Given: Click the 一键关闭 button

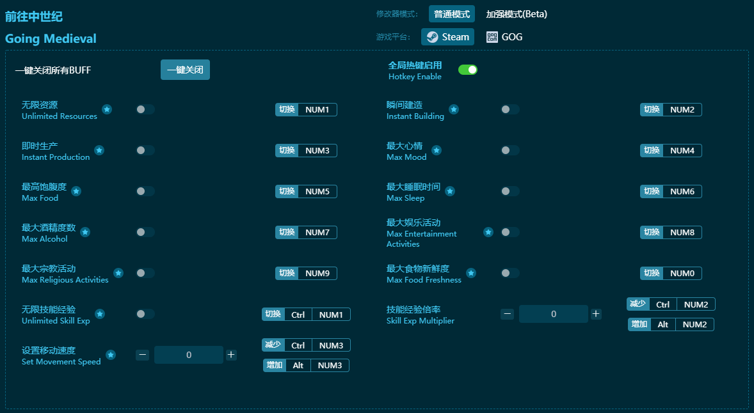Looking at the screenshot, I should pyautogui.click(x=185, y=70).
